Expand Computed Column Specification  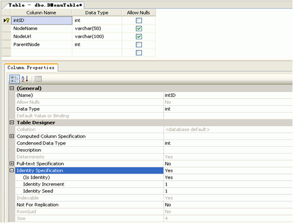[x=12, y=136]
